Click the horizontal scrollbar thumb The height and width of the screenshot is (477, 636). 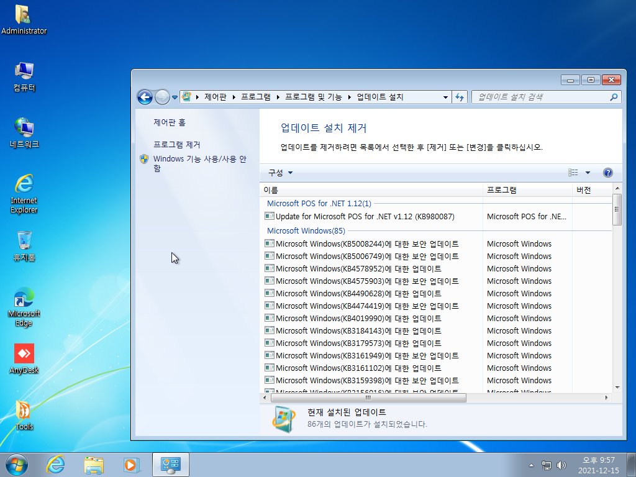click(x=368, y=398)
